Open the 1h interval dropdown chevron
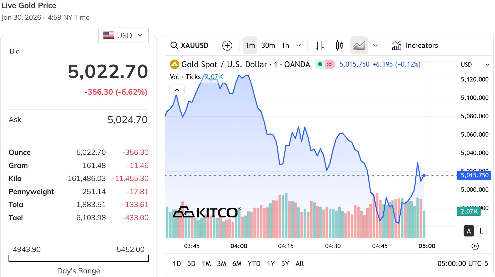 point(299,45)
